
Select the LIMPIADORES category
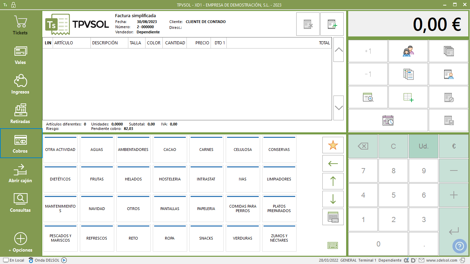(x=279, y=179)
